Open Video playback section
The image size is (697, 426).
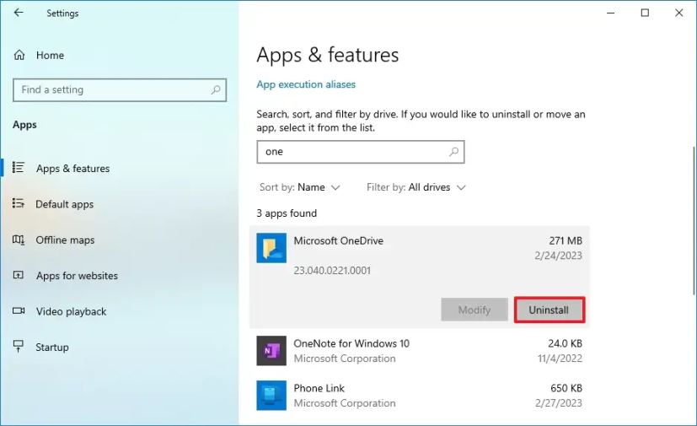tap(71, 311)
